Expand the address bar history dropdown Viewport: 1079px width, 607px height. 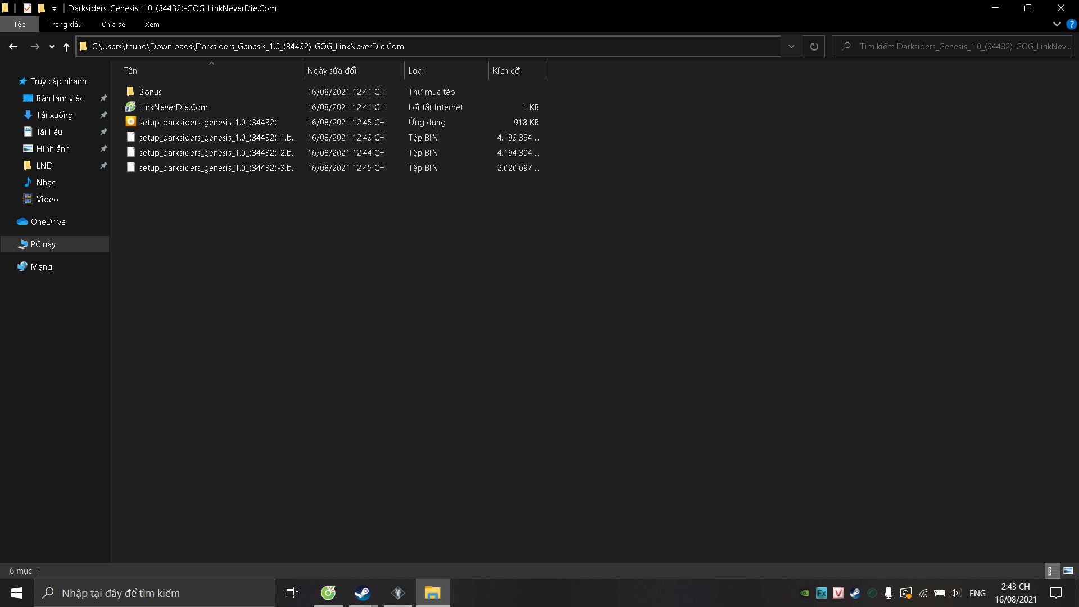(x=791, y=47)
